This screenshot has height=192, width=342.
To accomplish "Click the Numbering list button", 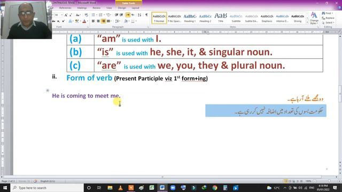I will point(100,15).
